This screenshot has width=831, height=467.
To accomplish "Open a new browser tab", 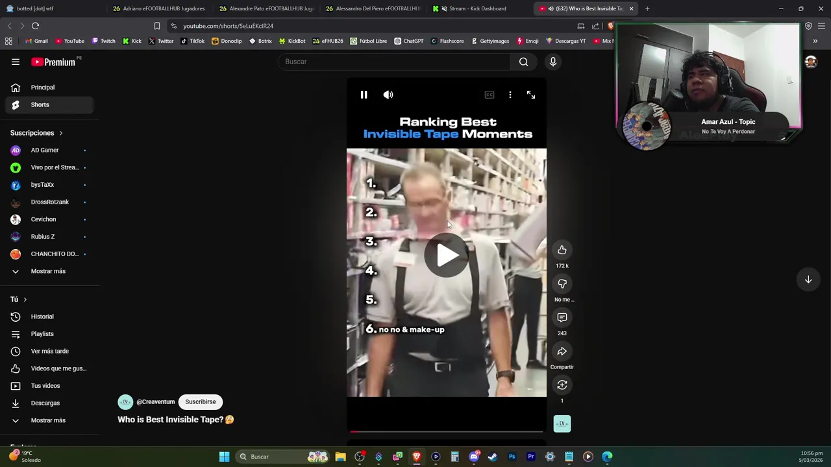I will pyautogui.click(x=647, y=8).
